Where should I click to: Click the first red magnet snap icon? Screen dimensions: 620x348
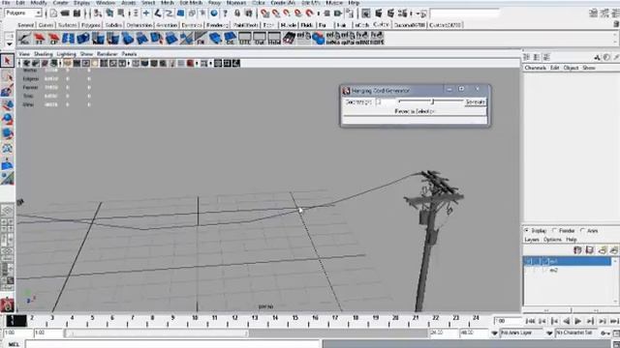click(x=264, y=14)
